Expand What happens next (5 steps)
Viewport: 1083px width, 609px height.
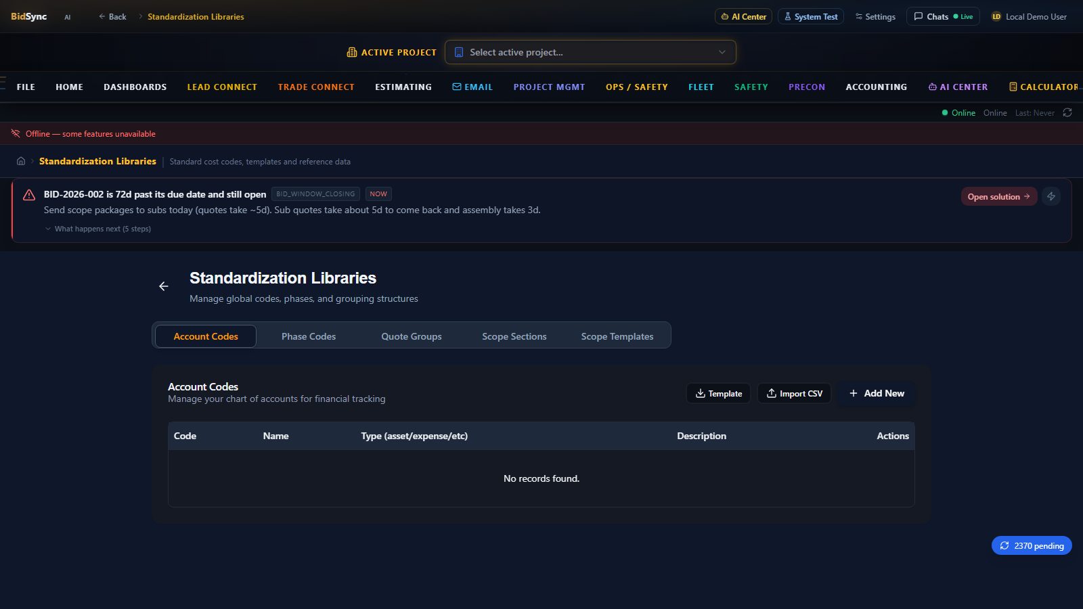(98, 229)
